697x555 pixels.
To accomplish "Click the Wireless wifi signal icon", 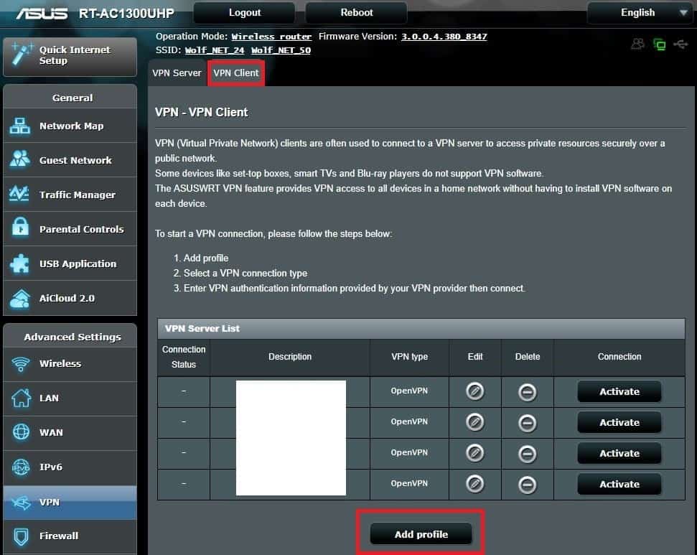I will click(x=20, y=364).
